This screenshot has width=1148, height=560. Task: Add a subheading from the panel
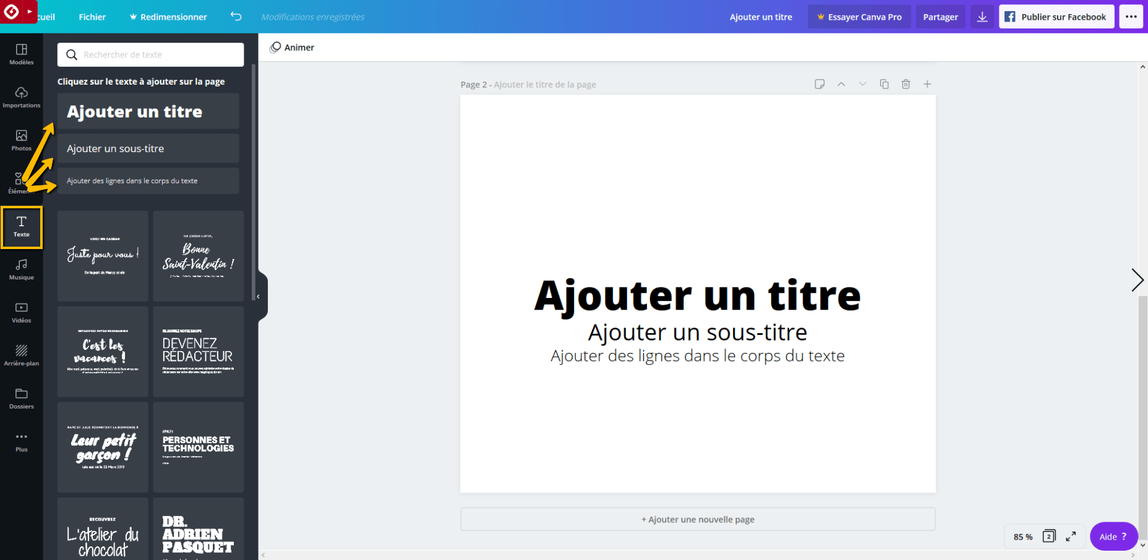click(x=148, y=148)
